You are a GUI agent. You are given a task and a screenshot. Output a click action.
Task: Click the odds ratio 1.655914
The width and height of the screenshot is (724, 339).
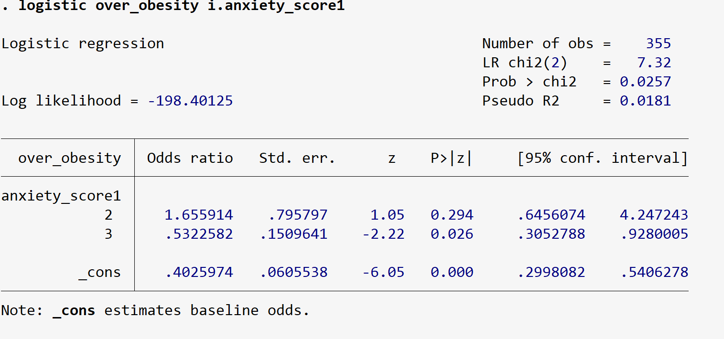click(x=199, y=215)
